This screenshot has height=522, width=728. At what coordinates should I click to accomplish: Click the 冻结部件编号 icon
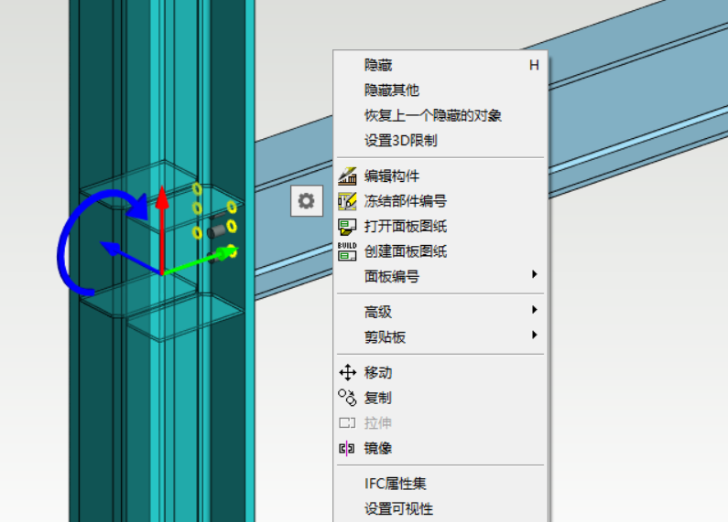point(347,201)
